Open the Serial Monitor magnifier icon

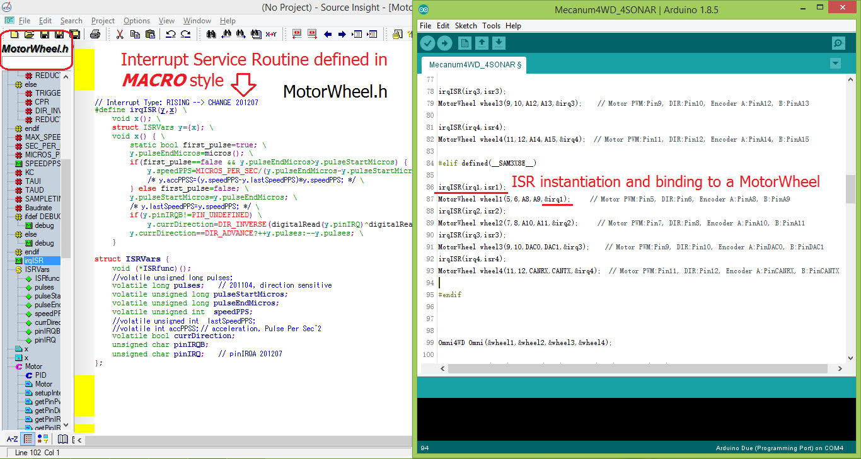tap(838, 43)
